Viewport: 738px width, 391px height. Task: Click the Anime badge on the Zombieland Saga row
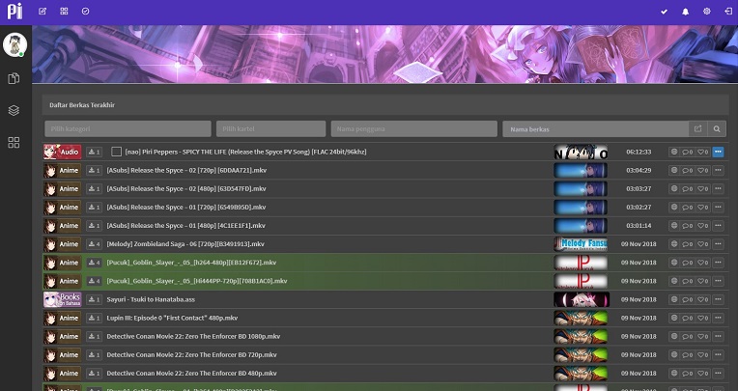pos(63,244)
